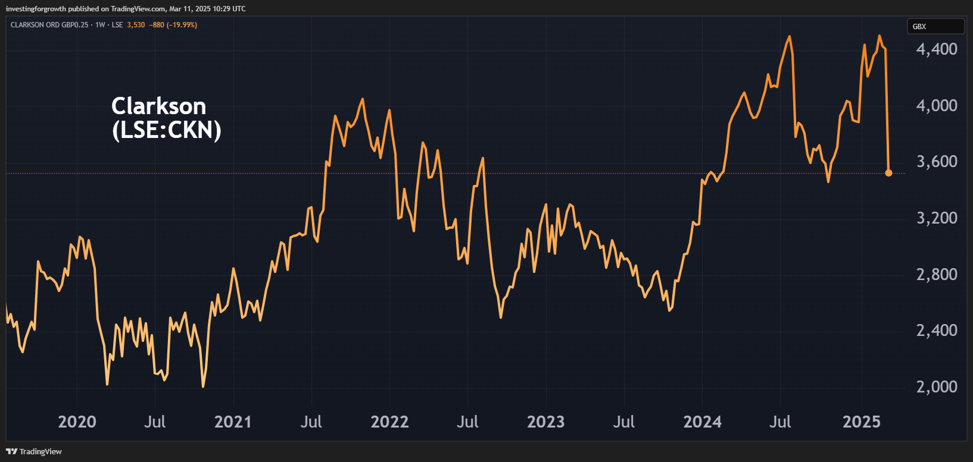Click the 3,200 price axis label
This screenshot has height=462, width=973.
(937, 218)
